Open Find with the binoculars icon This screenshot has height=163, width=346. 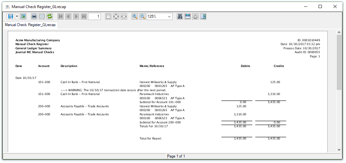coord(180,16)
